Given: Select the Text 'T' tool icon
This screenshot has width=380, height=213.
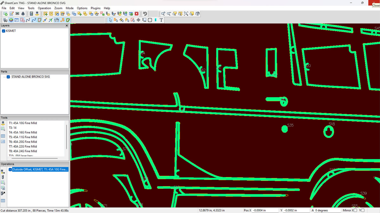Looking at the screenshot, I should pos(161,20).
